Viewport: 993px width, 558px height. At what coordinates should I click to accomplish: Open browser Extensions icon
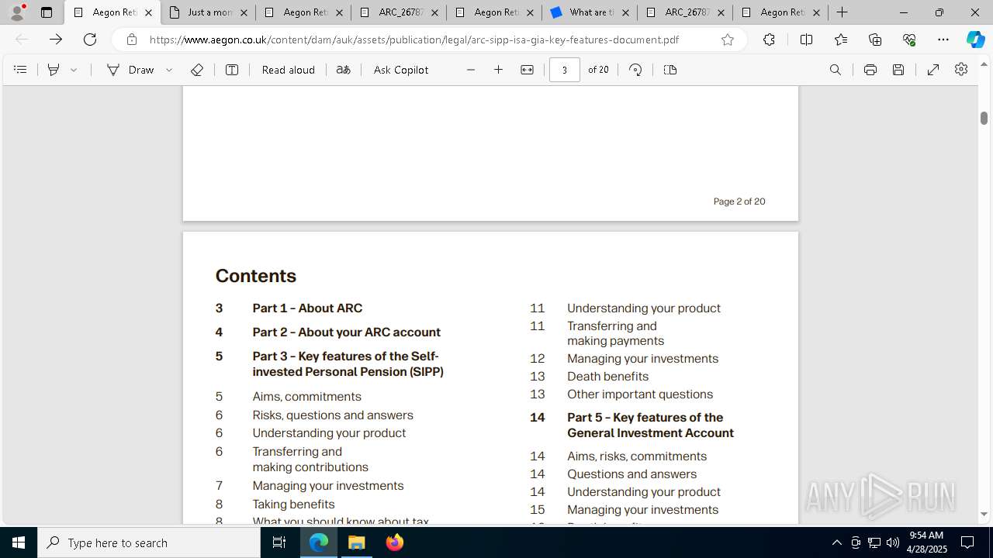[769, 40]
